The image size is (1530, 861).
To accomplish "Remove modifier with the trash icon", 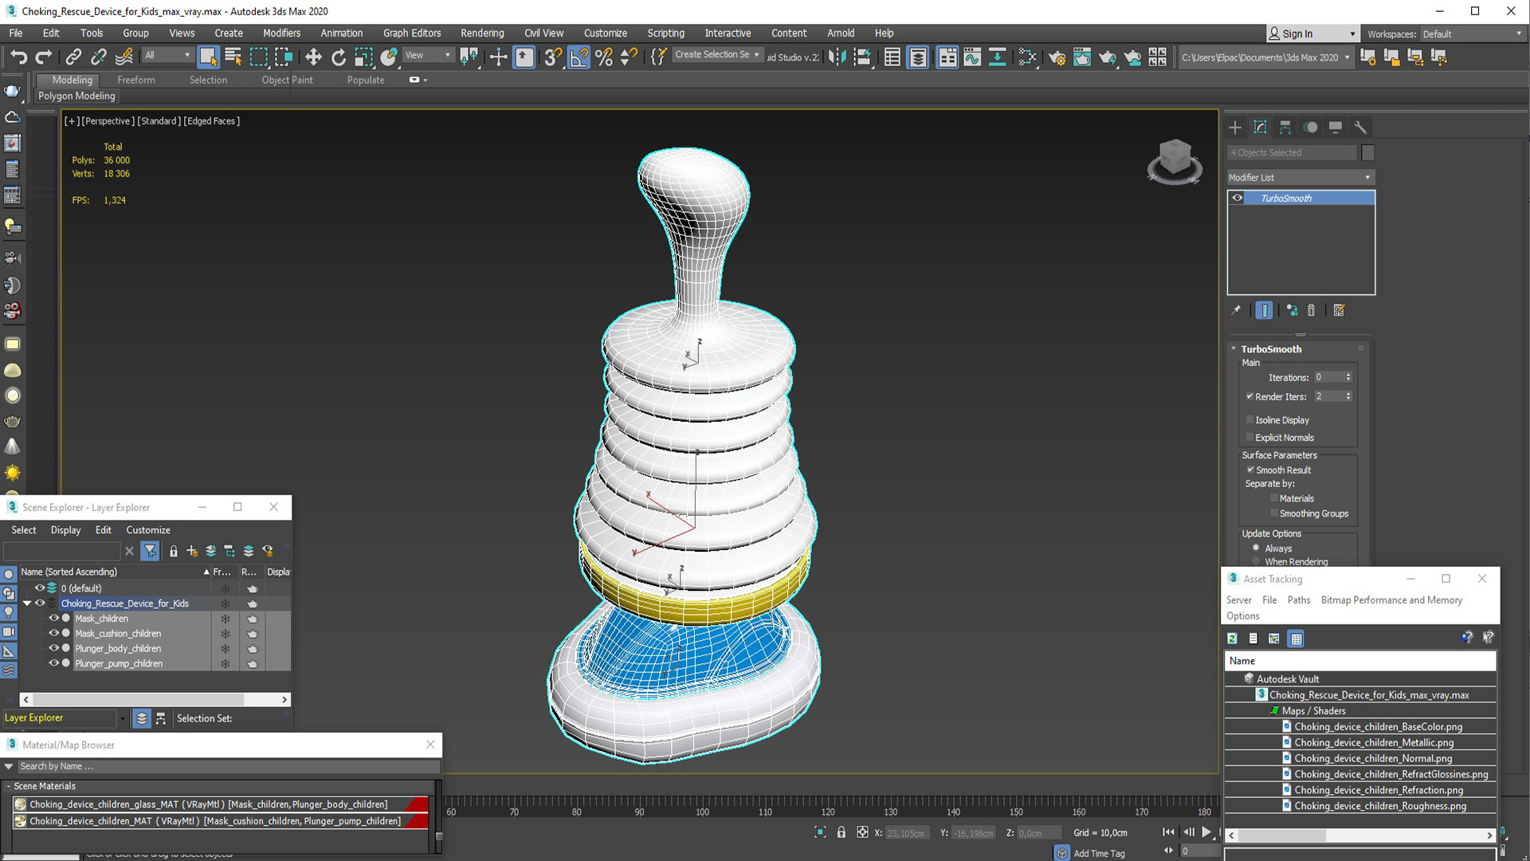I will click(x=1311, y=310).
